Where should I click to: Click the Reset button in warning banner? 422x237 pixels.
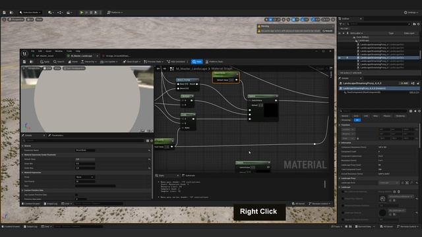tap(328, 31)
